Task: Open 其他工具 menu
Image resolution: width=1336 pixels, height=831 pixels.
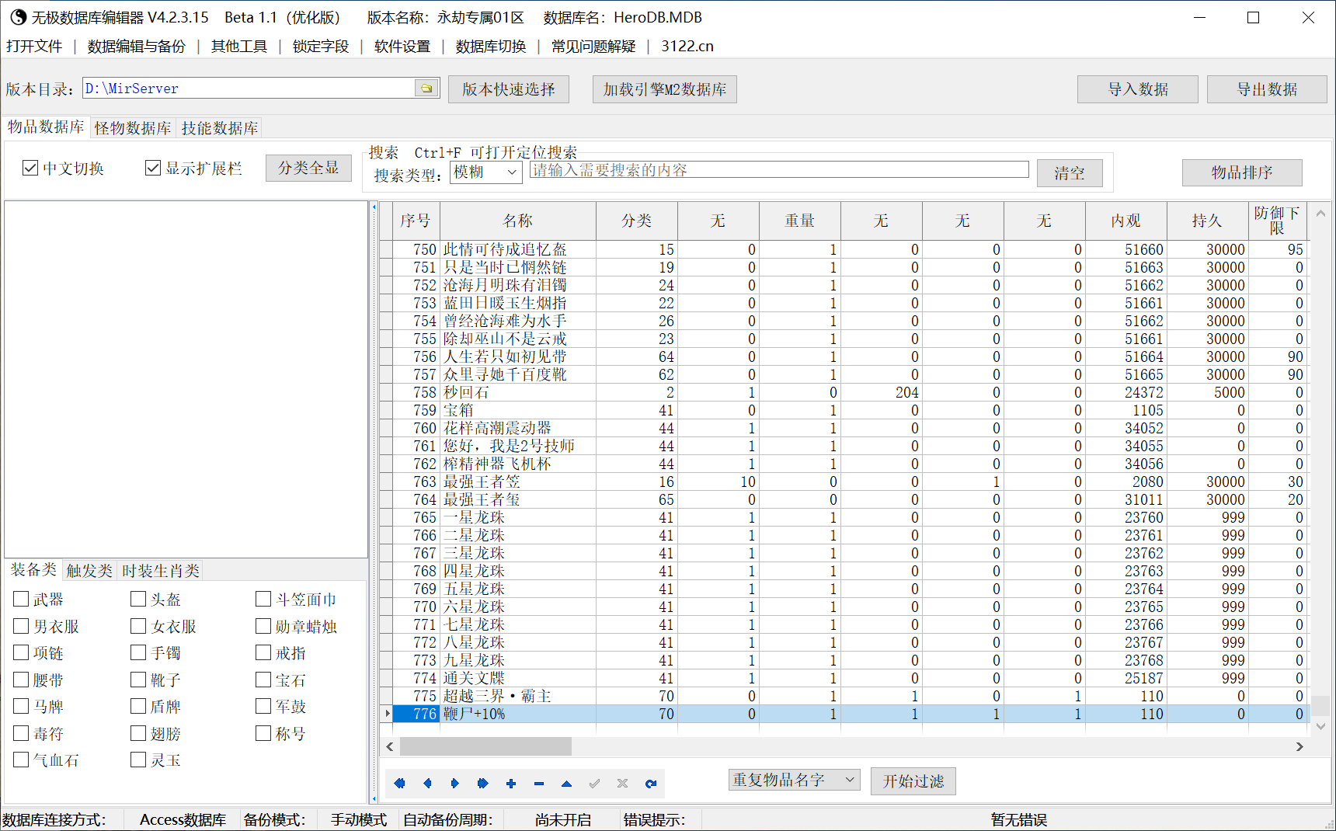Action: point(239,47)
